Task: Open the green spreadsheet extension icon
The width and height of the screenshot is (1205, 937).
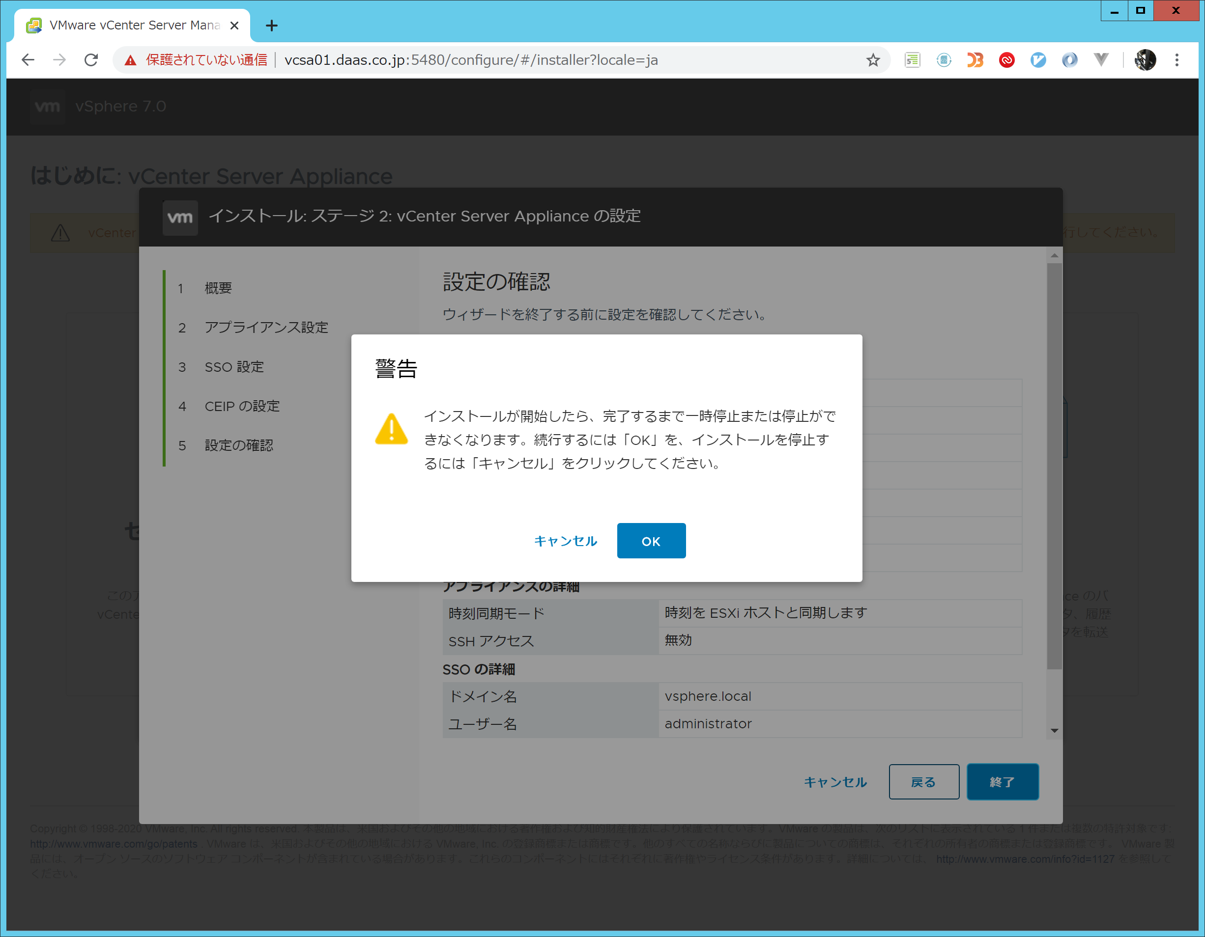Action: [x=912, y=59]
